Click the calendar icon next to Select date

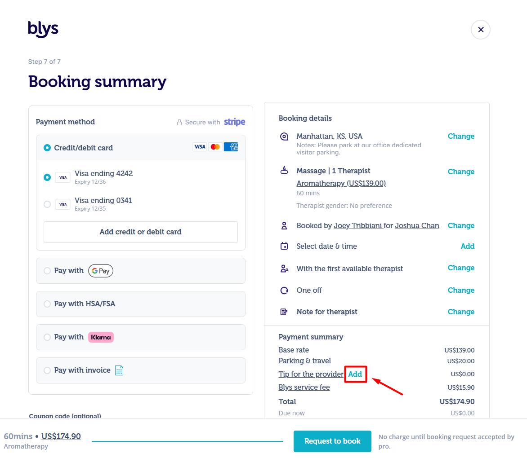(284, 246)
